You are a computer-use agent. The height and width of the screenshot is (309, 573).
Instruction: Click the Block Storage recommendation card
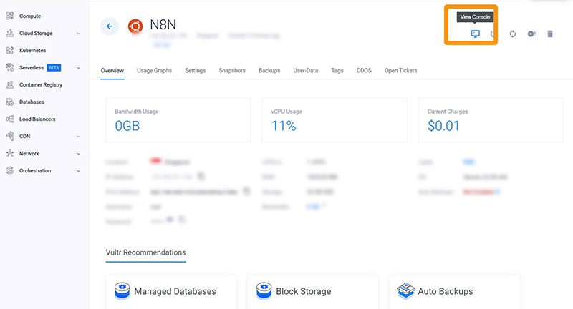click(312, 291)
